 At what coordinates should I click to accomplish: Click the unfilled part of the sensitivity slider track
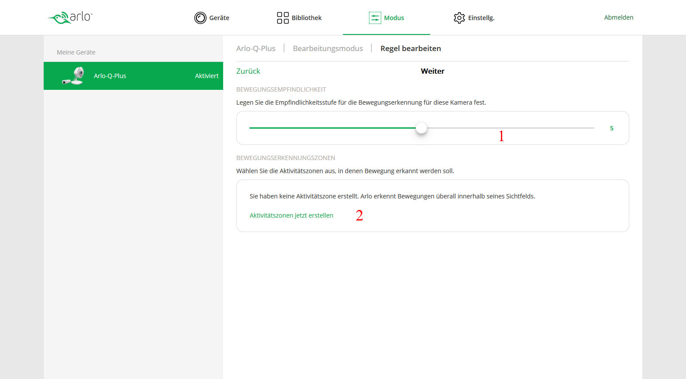click(x=510, y=128)
